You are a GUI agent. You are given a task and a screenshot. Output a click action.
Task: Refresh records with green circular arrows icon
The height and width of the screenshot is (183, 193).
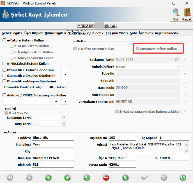pyautogui.click(x=183, y=178)
